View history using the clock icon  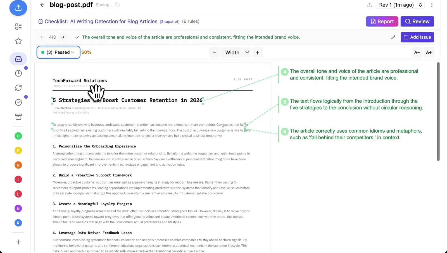click(18, 73)
